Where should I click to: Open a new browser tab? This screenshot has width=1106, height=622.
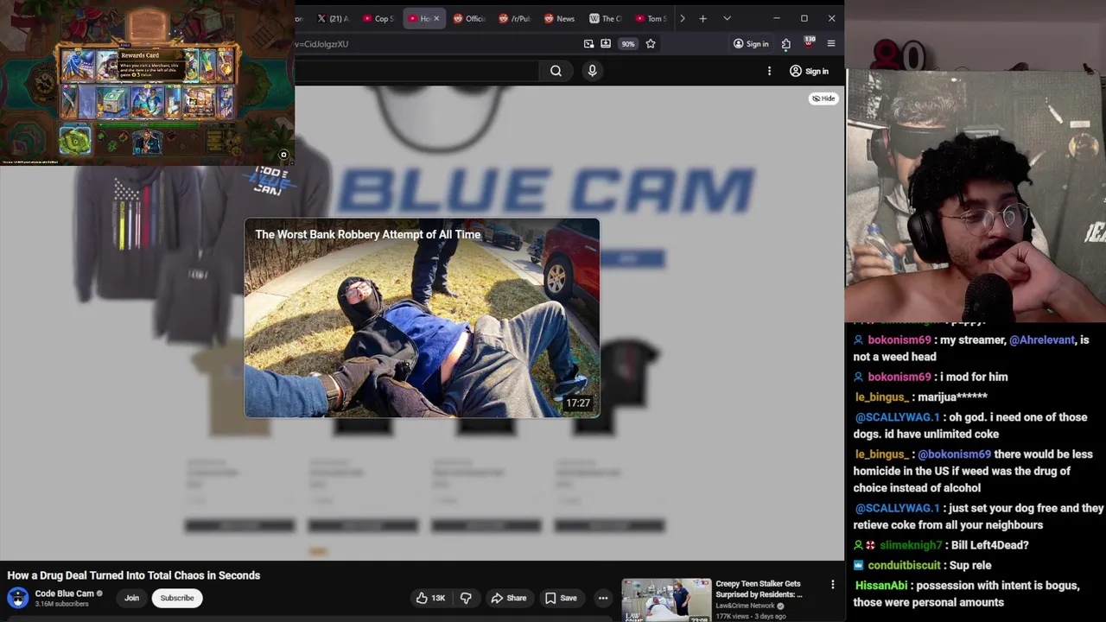coord(702,18)
